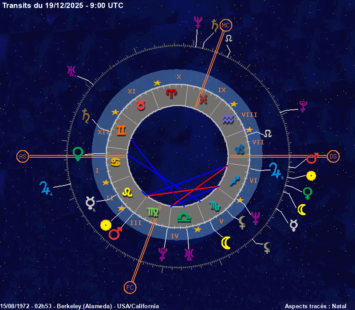Select the red Mars symbol beside DS
355x310 pixels.
pyautogui.click(x=313, y=158)
